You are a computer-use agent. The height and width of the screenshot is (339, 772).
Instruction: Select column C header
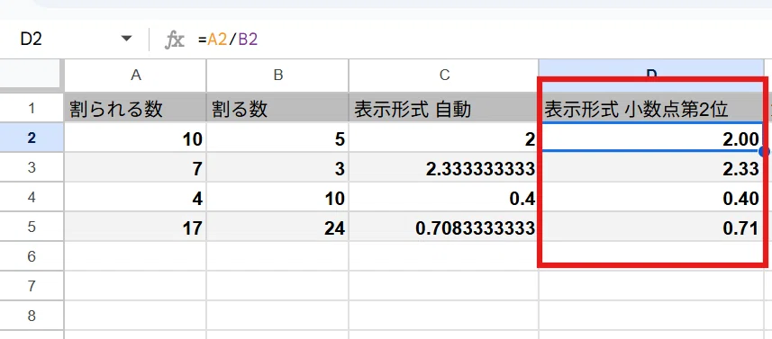pos(444,76)
